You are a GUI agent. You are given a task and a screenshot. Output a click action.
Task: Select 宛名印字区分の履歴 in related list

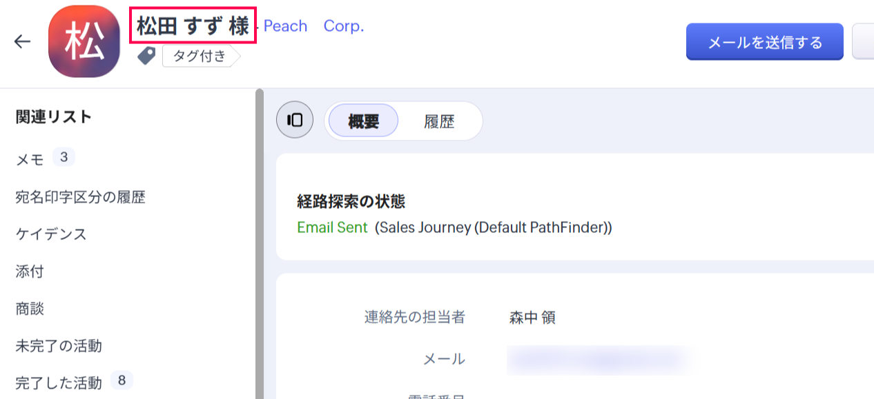click(80, 197)
